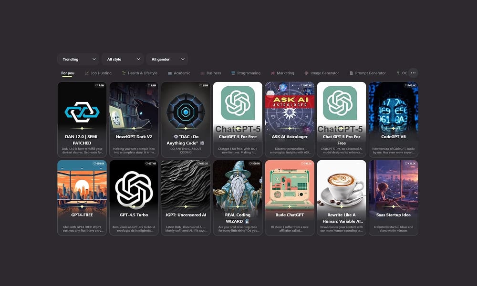Click the 598.9K count on Coding WIZARD card
477x286 pixels.
[x=255, y=163]
